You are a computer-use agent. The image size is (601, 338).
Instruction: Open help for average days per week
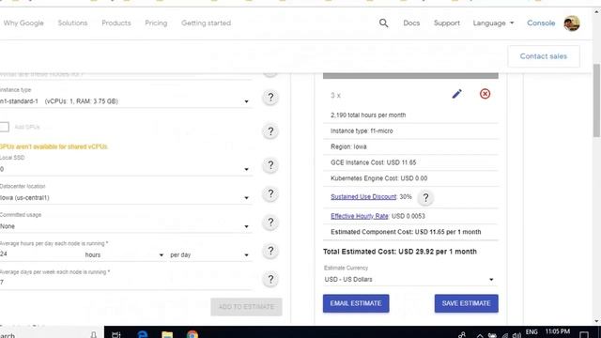coord(270,280)
